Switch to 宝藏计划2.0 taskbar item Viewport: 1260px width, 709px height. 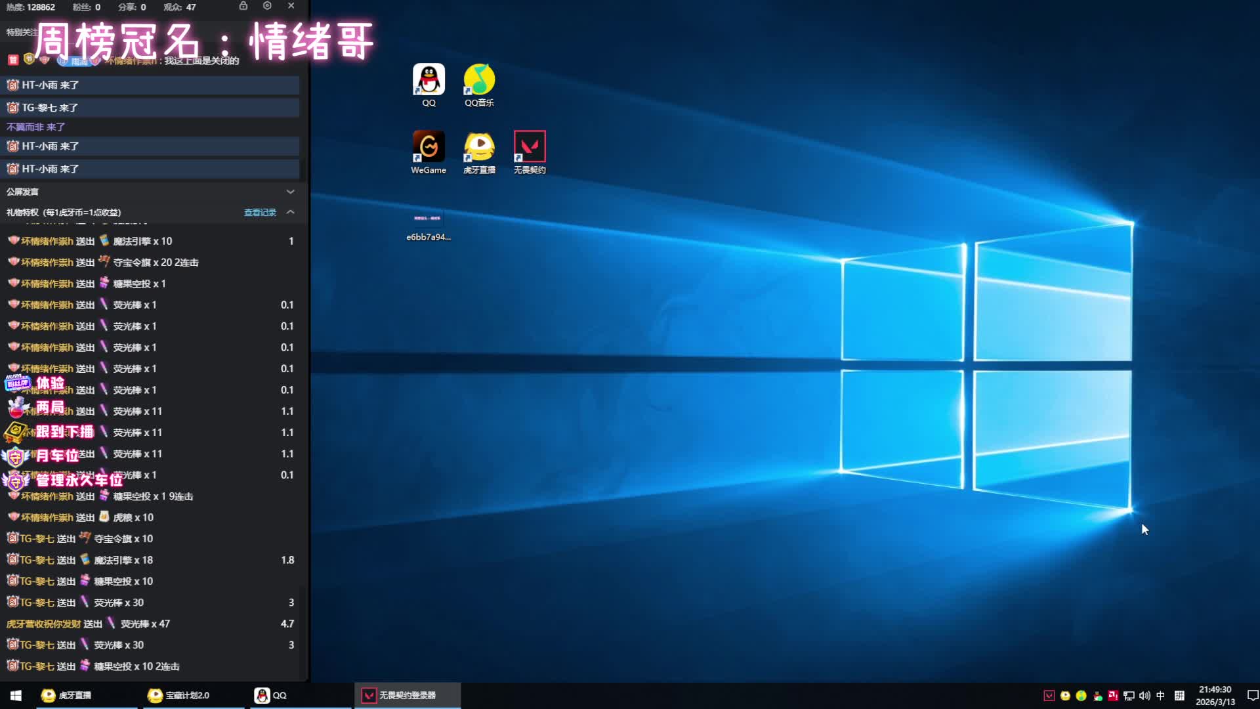[x=178, y=695]
